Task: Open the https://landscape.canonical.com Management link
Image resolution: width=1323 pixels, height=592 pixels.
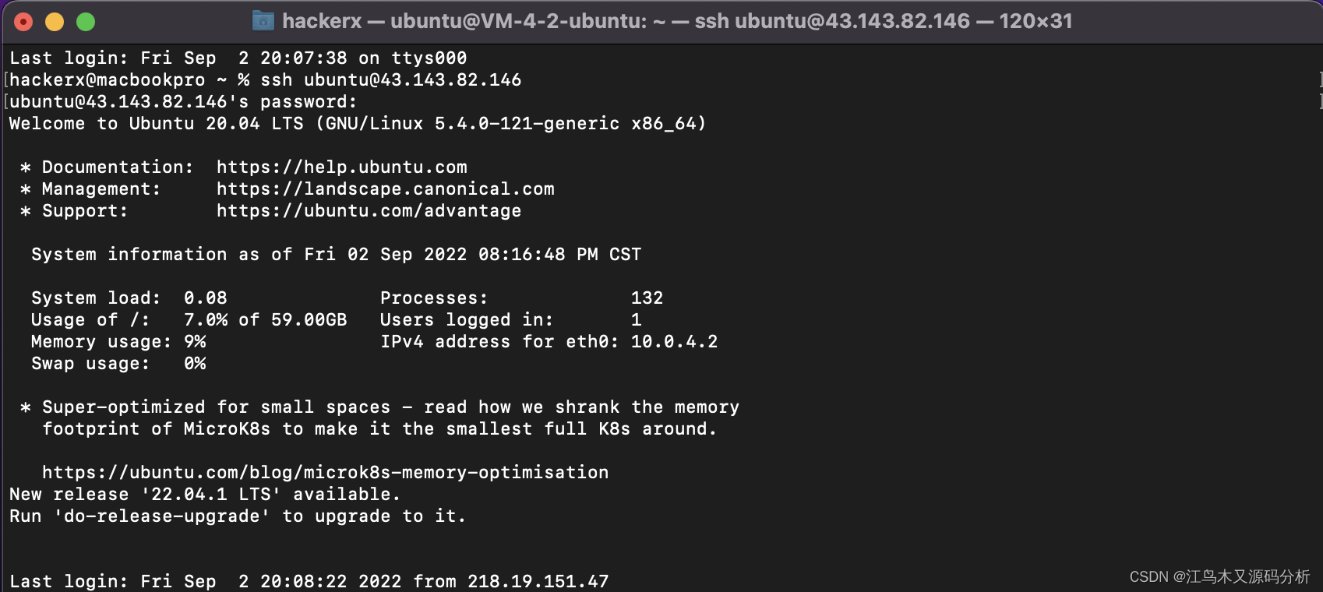Action: coord(385,189)
